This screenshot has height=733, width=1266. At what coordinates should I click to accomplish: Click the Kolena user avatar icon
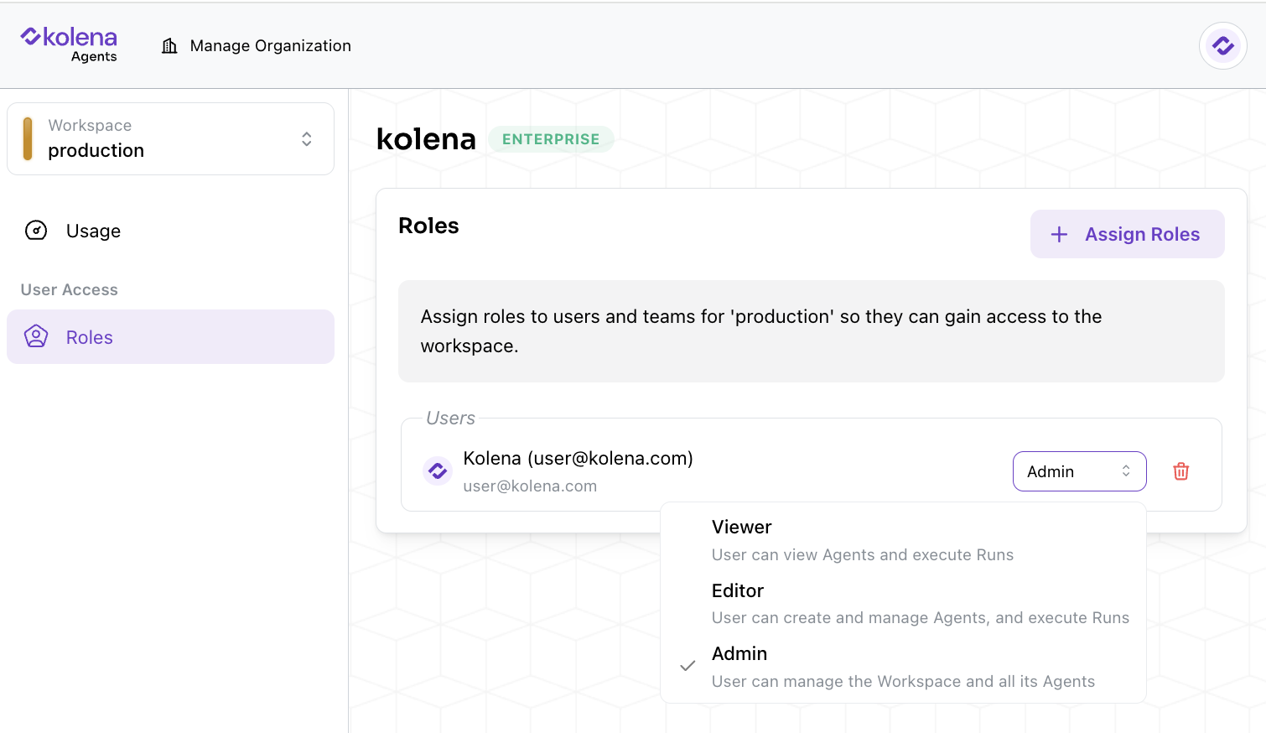click(438, 471)
